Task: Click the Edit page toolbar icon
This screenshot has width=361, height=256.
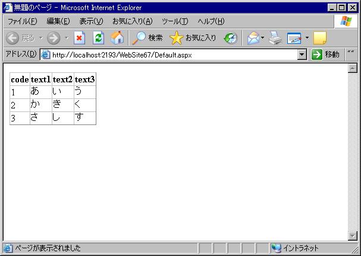Action: pyautogui.click(x=294, y=38)
